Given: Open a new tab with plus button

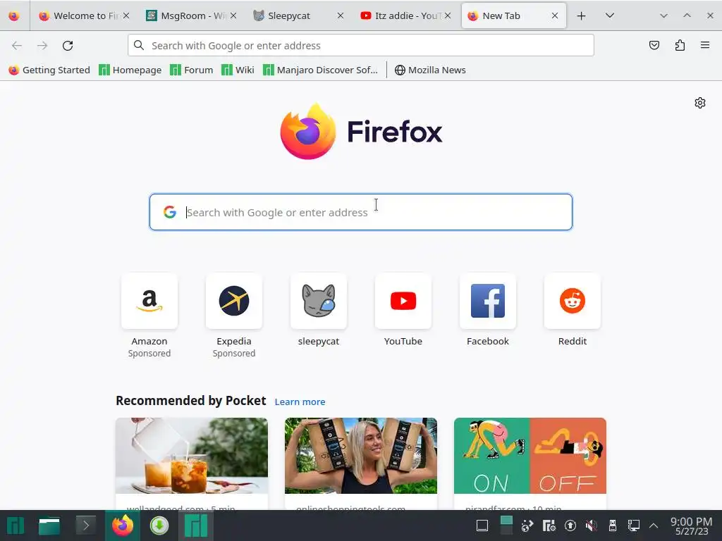Looking at the screenshot, I should point(581,15).
